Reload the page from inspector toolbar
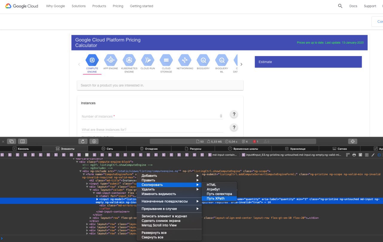 (83, 141)
